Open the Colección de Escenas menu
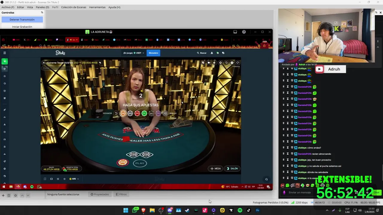The image size is (383, 215). point(74,7)
